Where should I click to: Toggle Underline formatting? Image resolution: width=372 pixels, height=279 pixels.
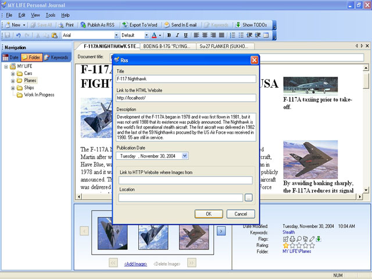[x=186, y=35]
